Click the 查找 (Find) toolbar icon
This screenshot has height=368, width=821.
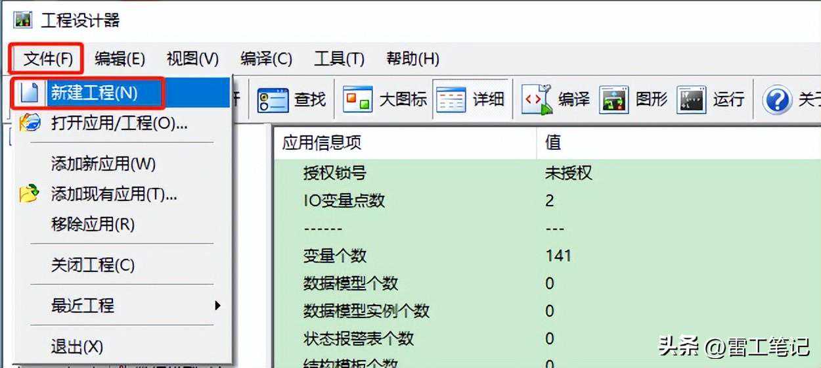point(273,100)
